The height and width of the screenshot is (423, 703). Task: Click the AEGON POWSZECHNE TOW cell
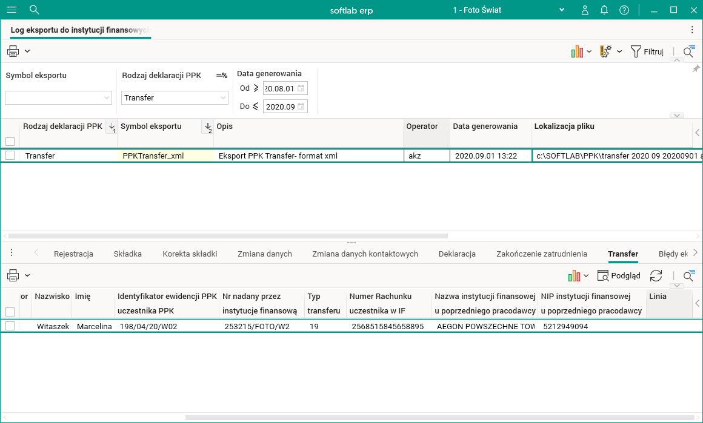tap(485, 326)
